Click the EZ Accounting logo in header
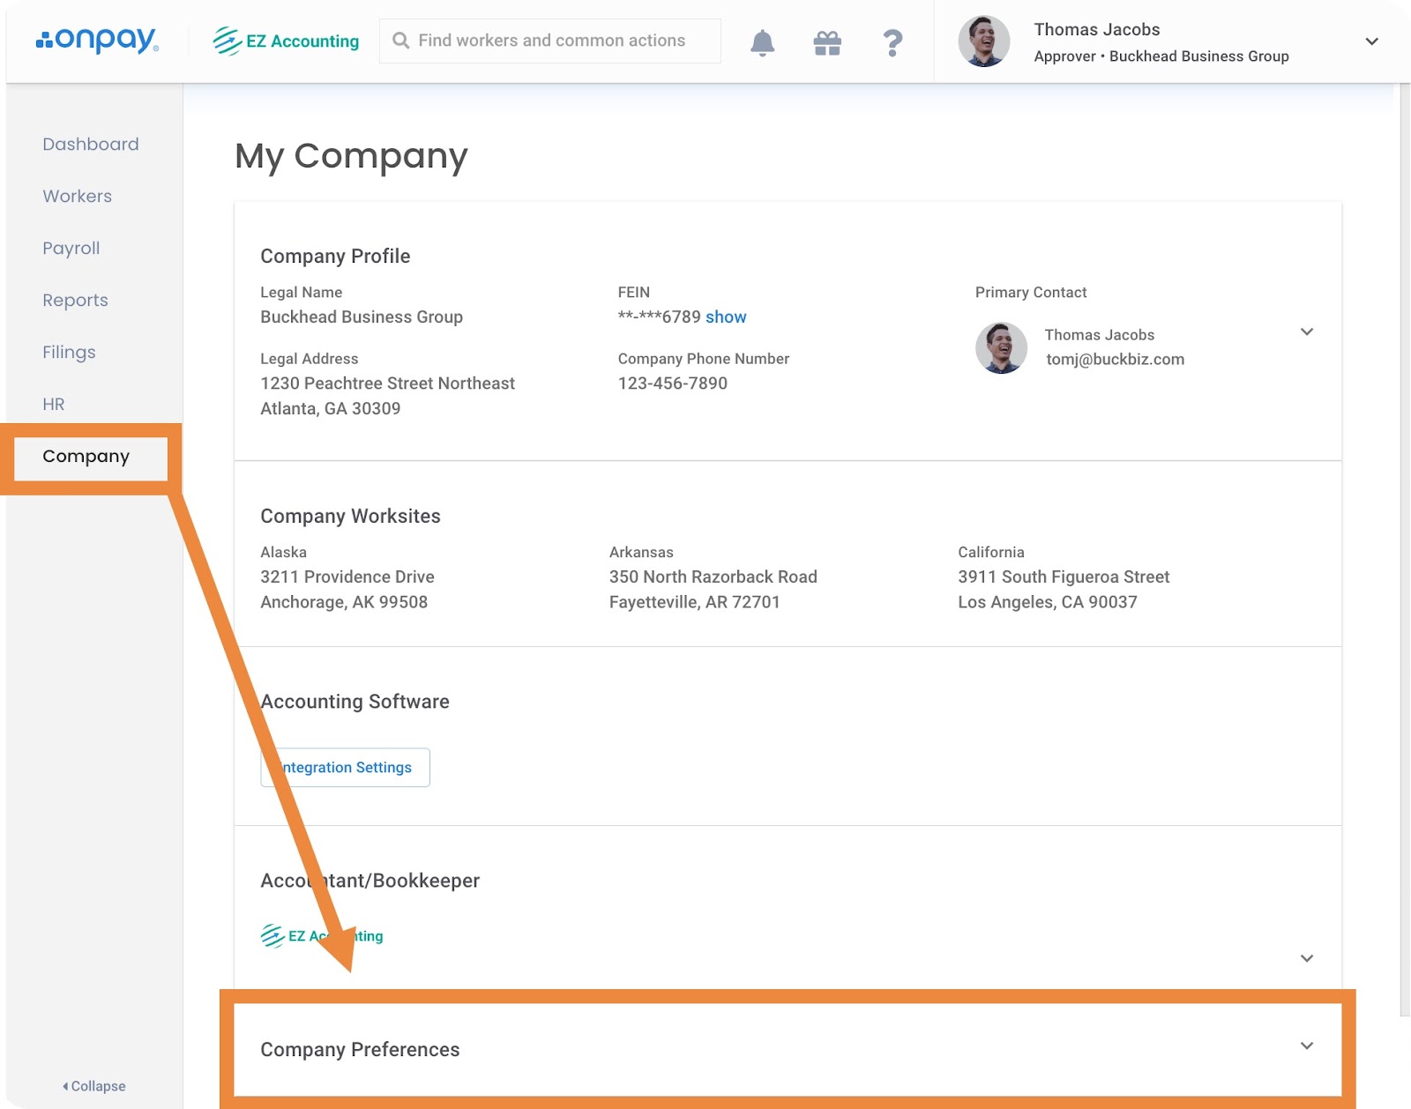Image resolution: width=1411 pixels, height=1109 pixels. pyautogui.click(x=286, y=41)
